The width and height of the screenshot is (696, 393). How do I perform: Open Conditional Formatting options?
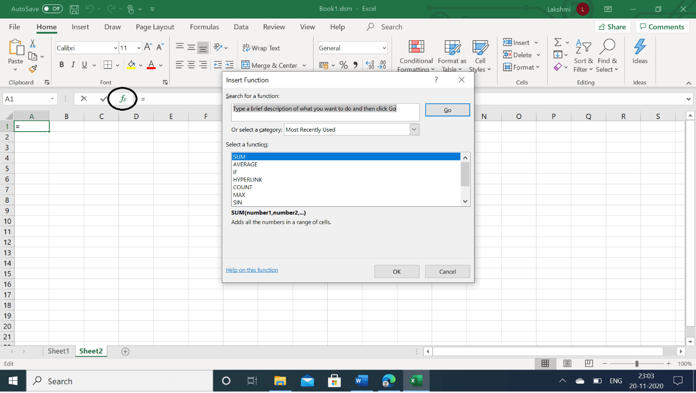416,55
